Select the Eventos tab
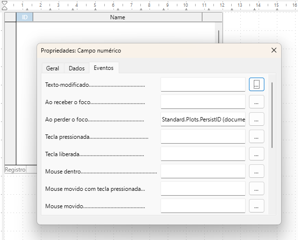The image size is (298, 240). [x=104, y=68]
